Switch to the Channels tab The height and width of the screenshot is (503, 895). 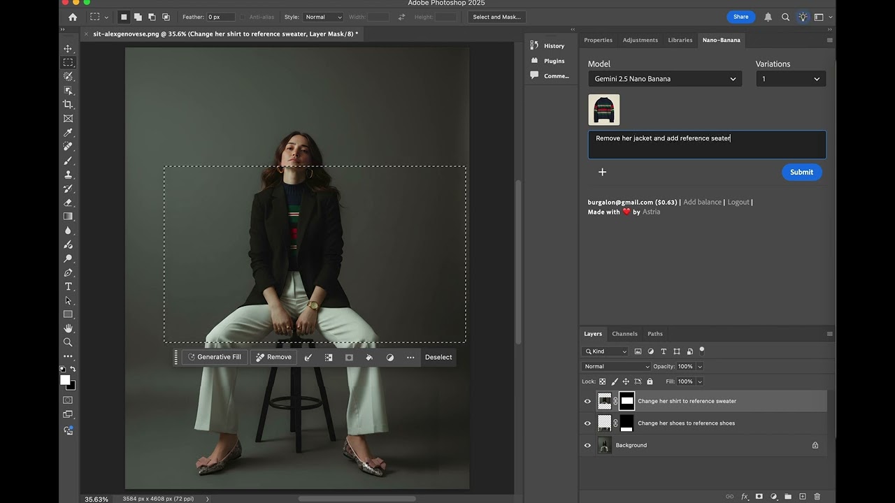(624, 334)
